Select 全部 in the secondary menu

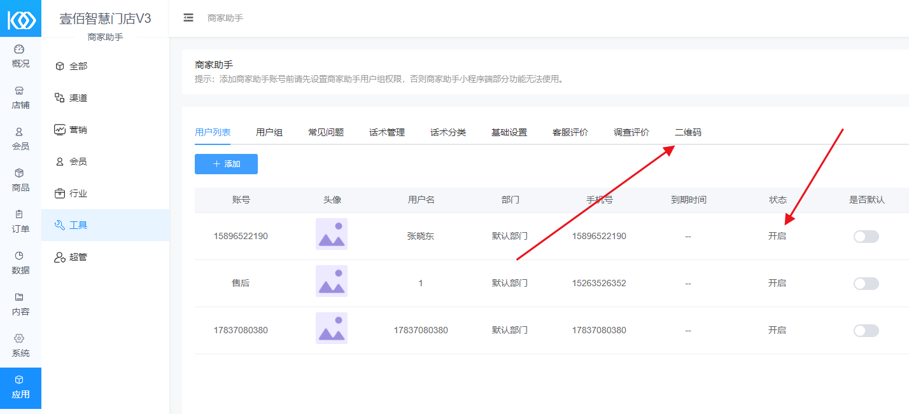tap(106, 66)
